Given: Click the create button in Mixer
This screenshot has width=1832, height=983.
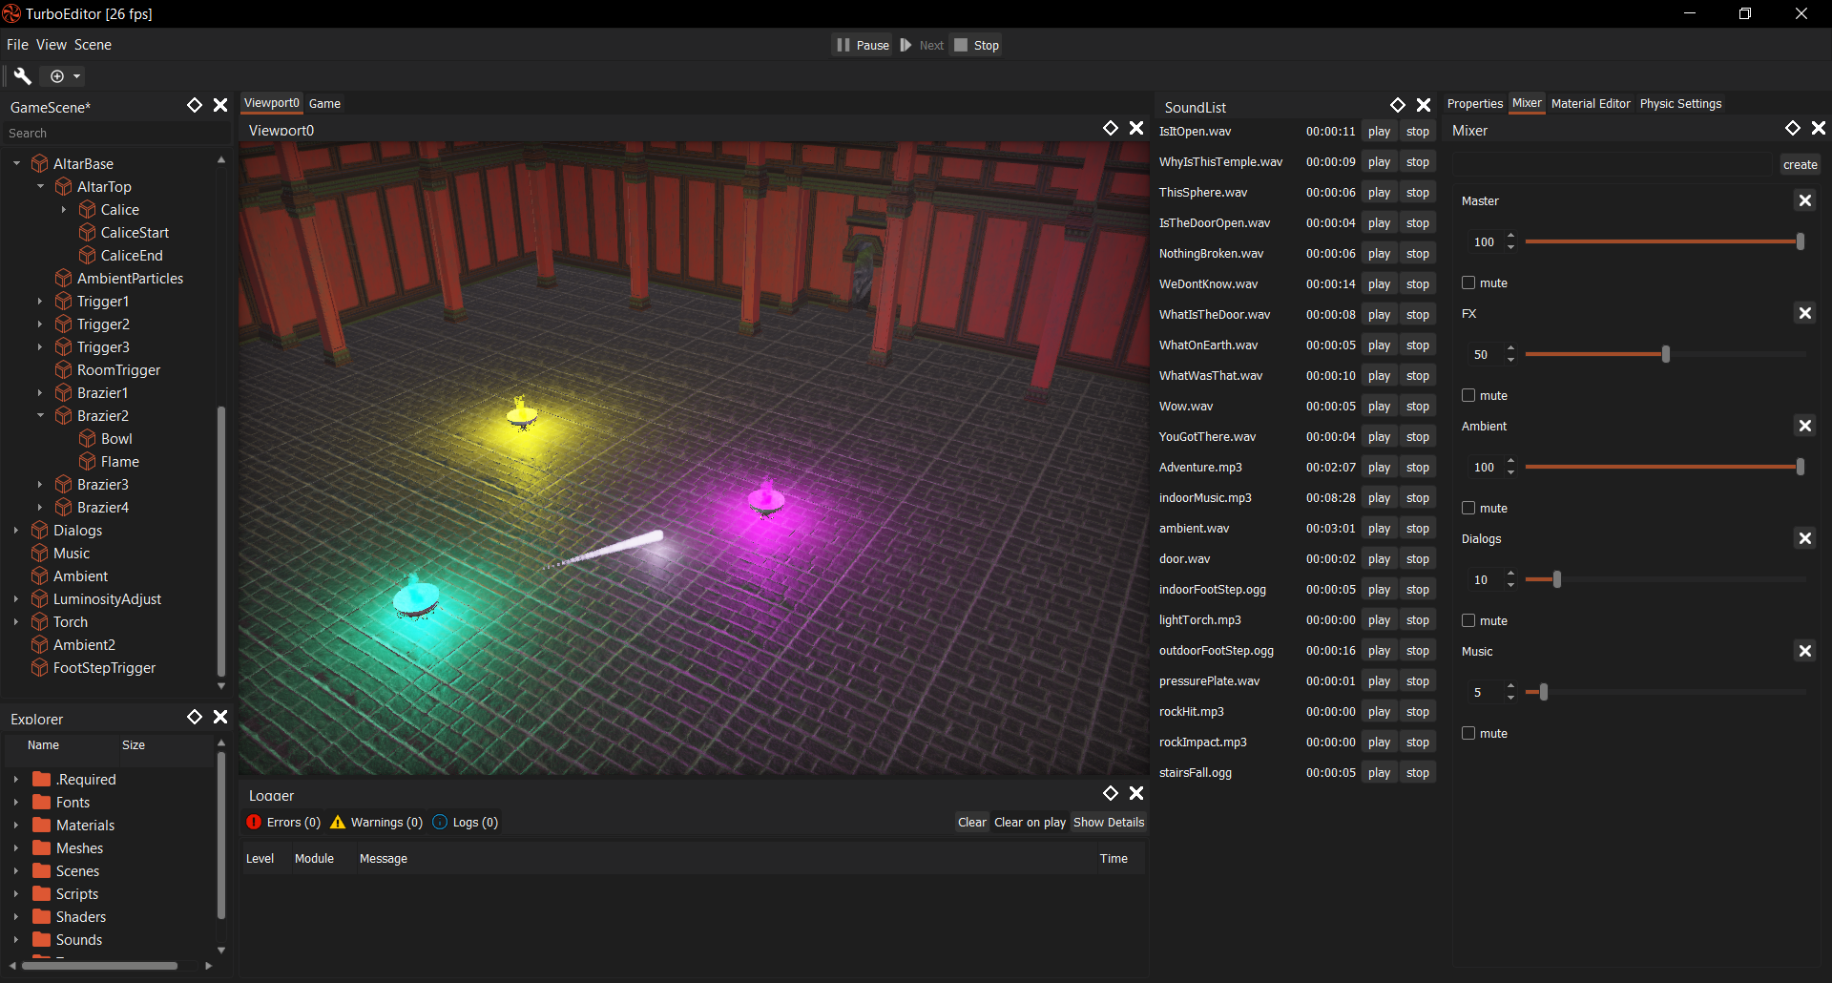Looking at the screenshot, I should (1800, 165).
